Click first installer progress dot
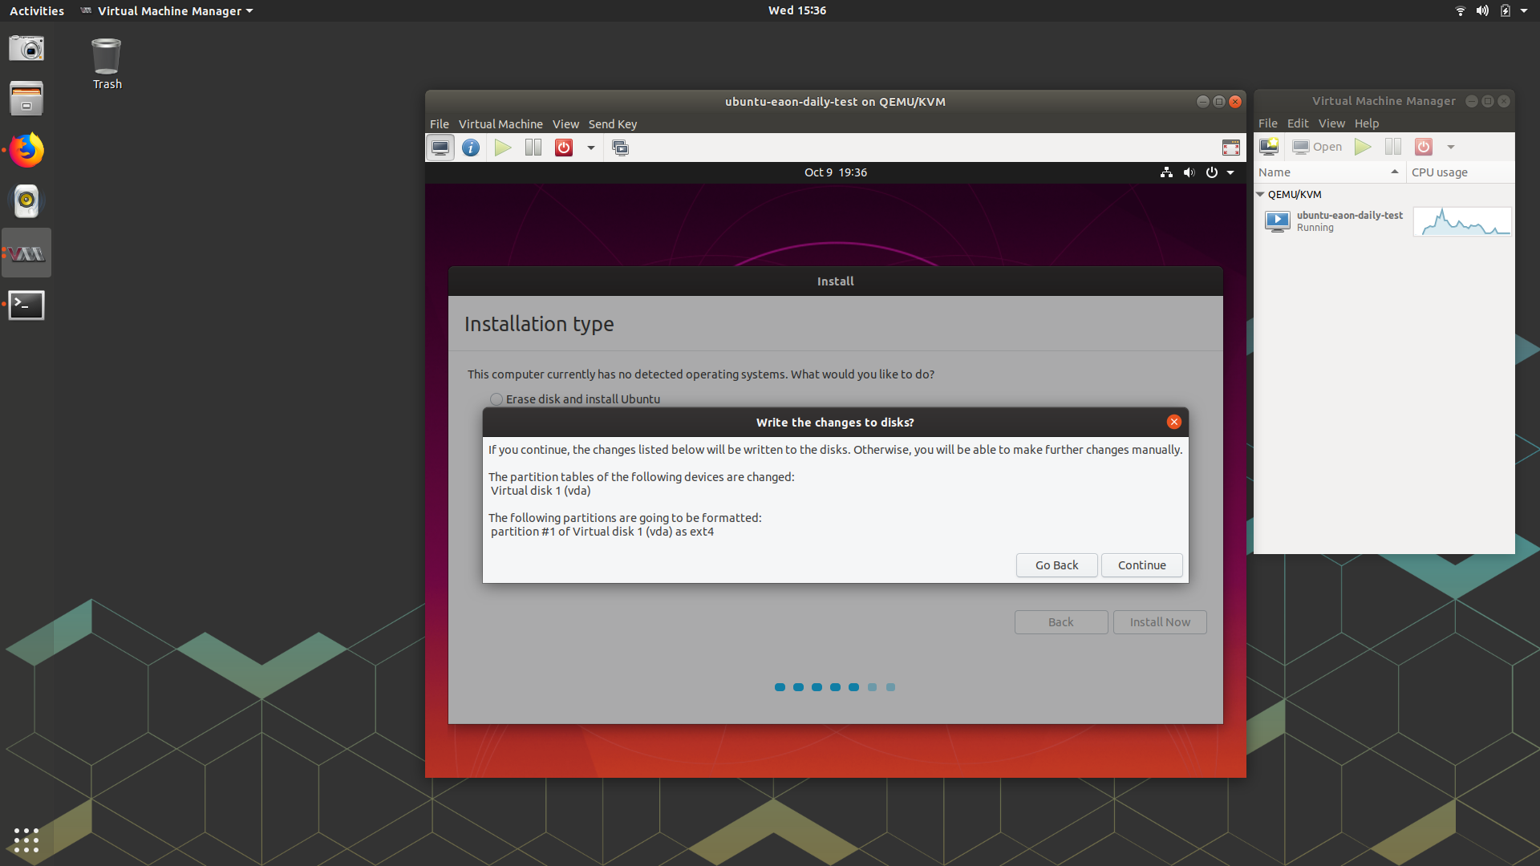This screenshot has width=1540, height=866. (x=780, y=687)
